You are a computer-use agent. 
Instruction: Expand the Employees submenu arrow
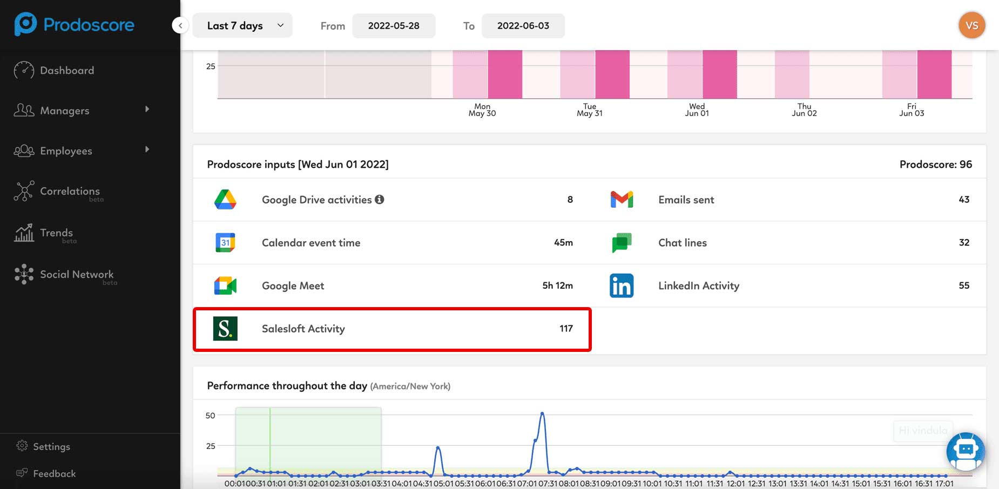[x=147, y=150]
